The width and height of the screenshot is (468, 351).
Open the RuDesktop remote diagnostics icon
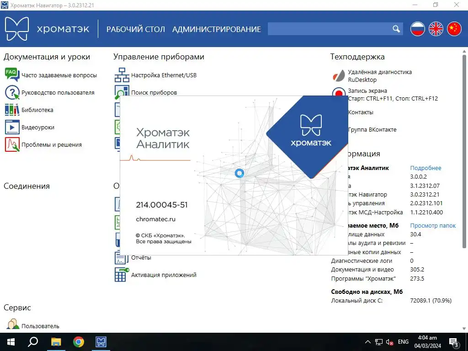(339, 75)
